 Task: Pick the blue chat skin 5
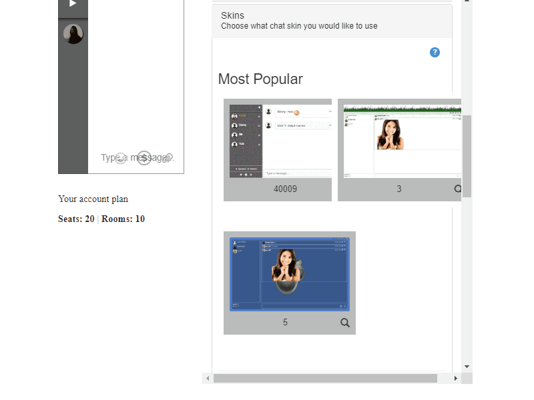pos(289,274)
